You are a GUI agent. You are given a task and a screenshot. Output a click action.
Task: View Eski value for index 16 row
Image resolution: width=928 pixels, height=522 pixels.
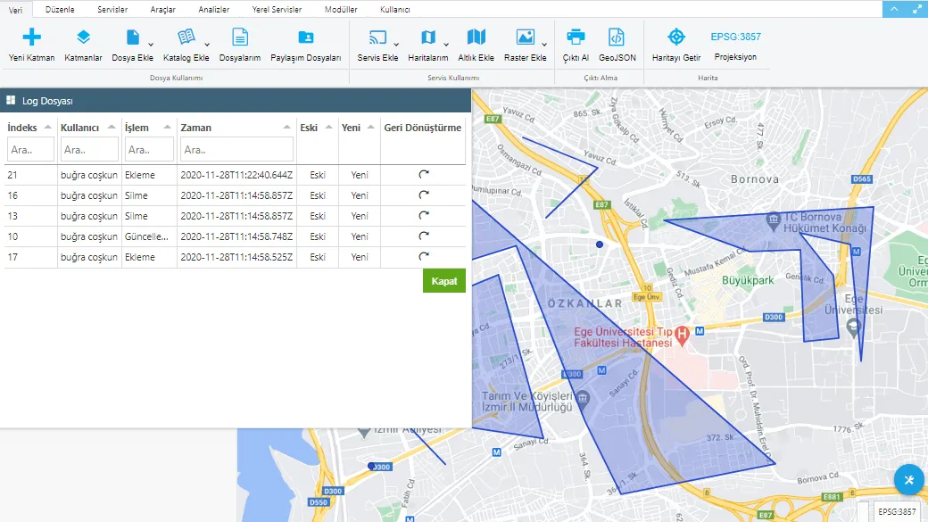pos(318,195)
